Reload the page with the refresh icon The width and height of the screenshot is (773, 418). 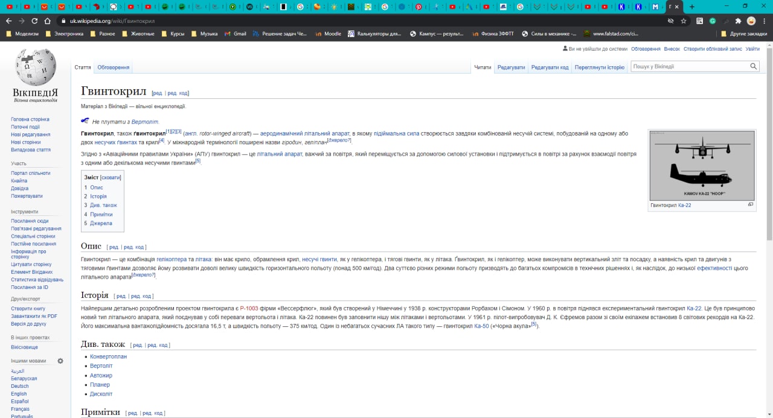coord(34,21)
